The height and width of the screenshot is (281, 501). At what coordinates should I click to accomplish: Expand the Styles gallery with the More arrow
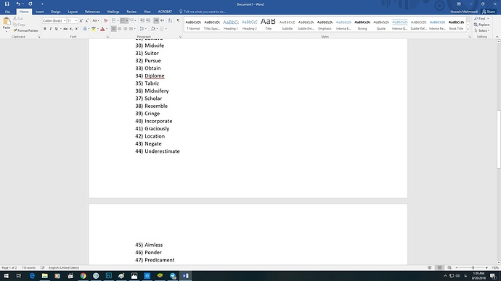pyautogui.click(x=468, y=30)
